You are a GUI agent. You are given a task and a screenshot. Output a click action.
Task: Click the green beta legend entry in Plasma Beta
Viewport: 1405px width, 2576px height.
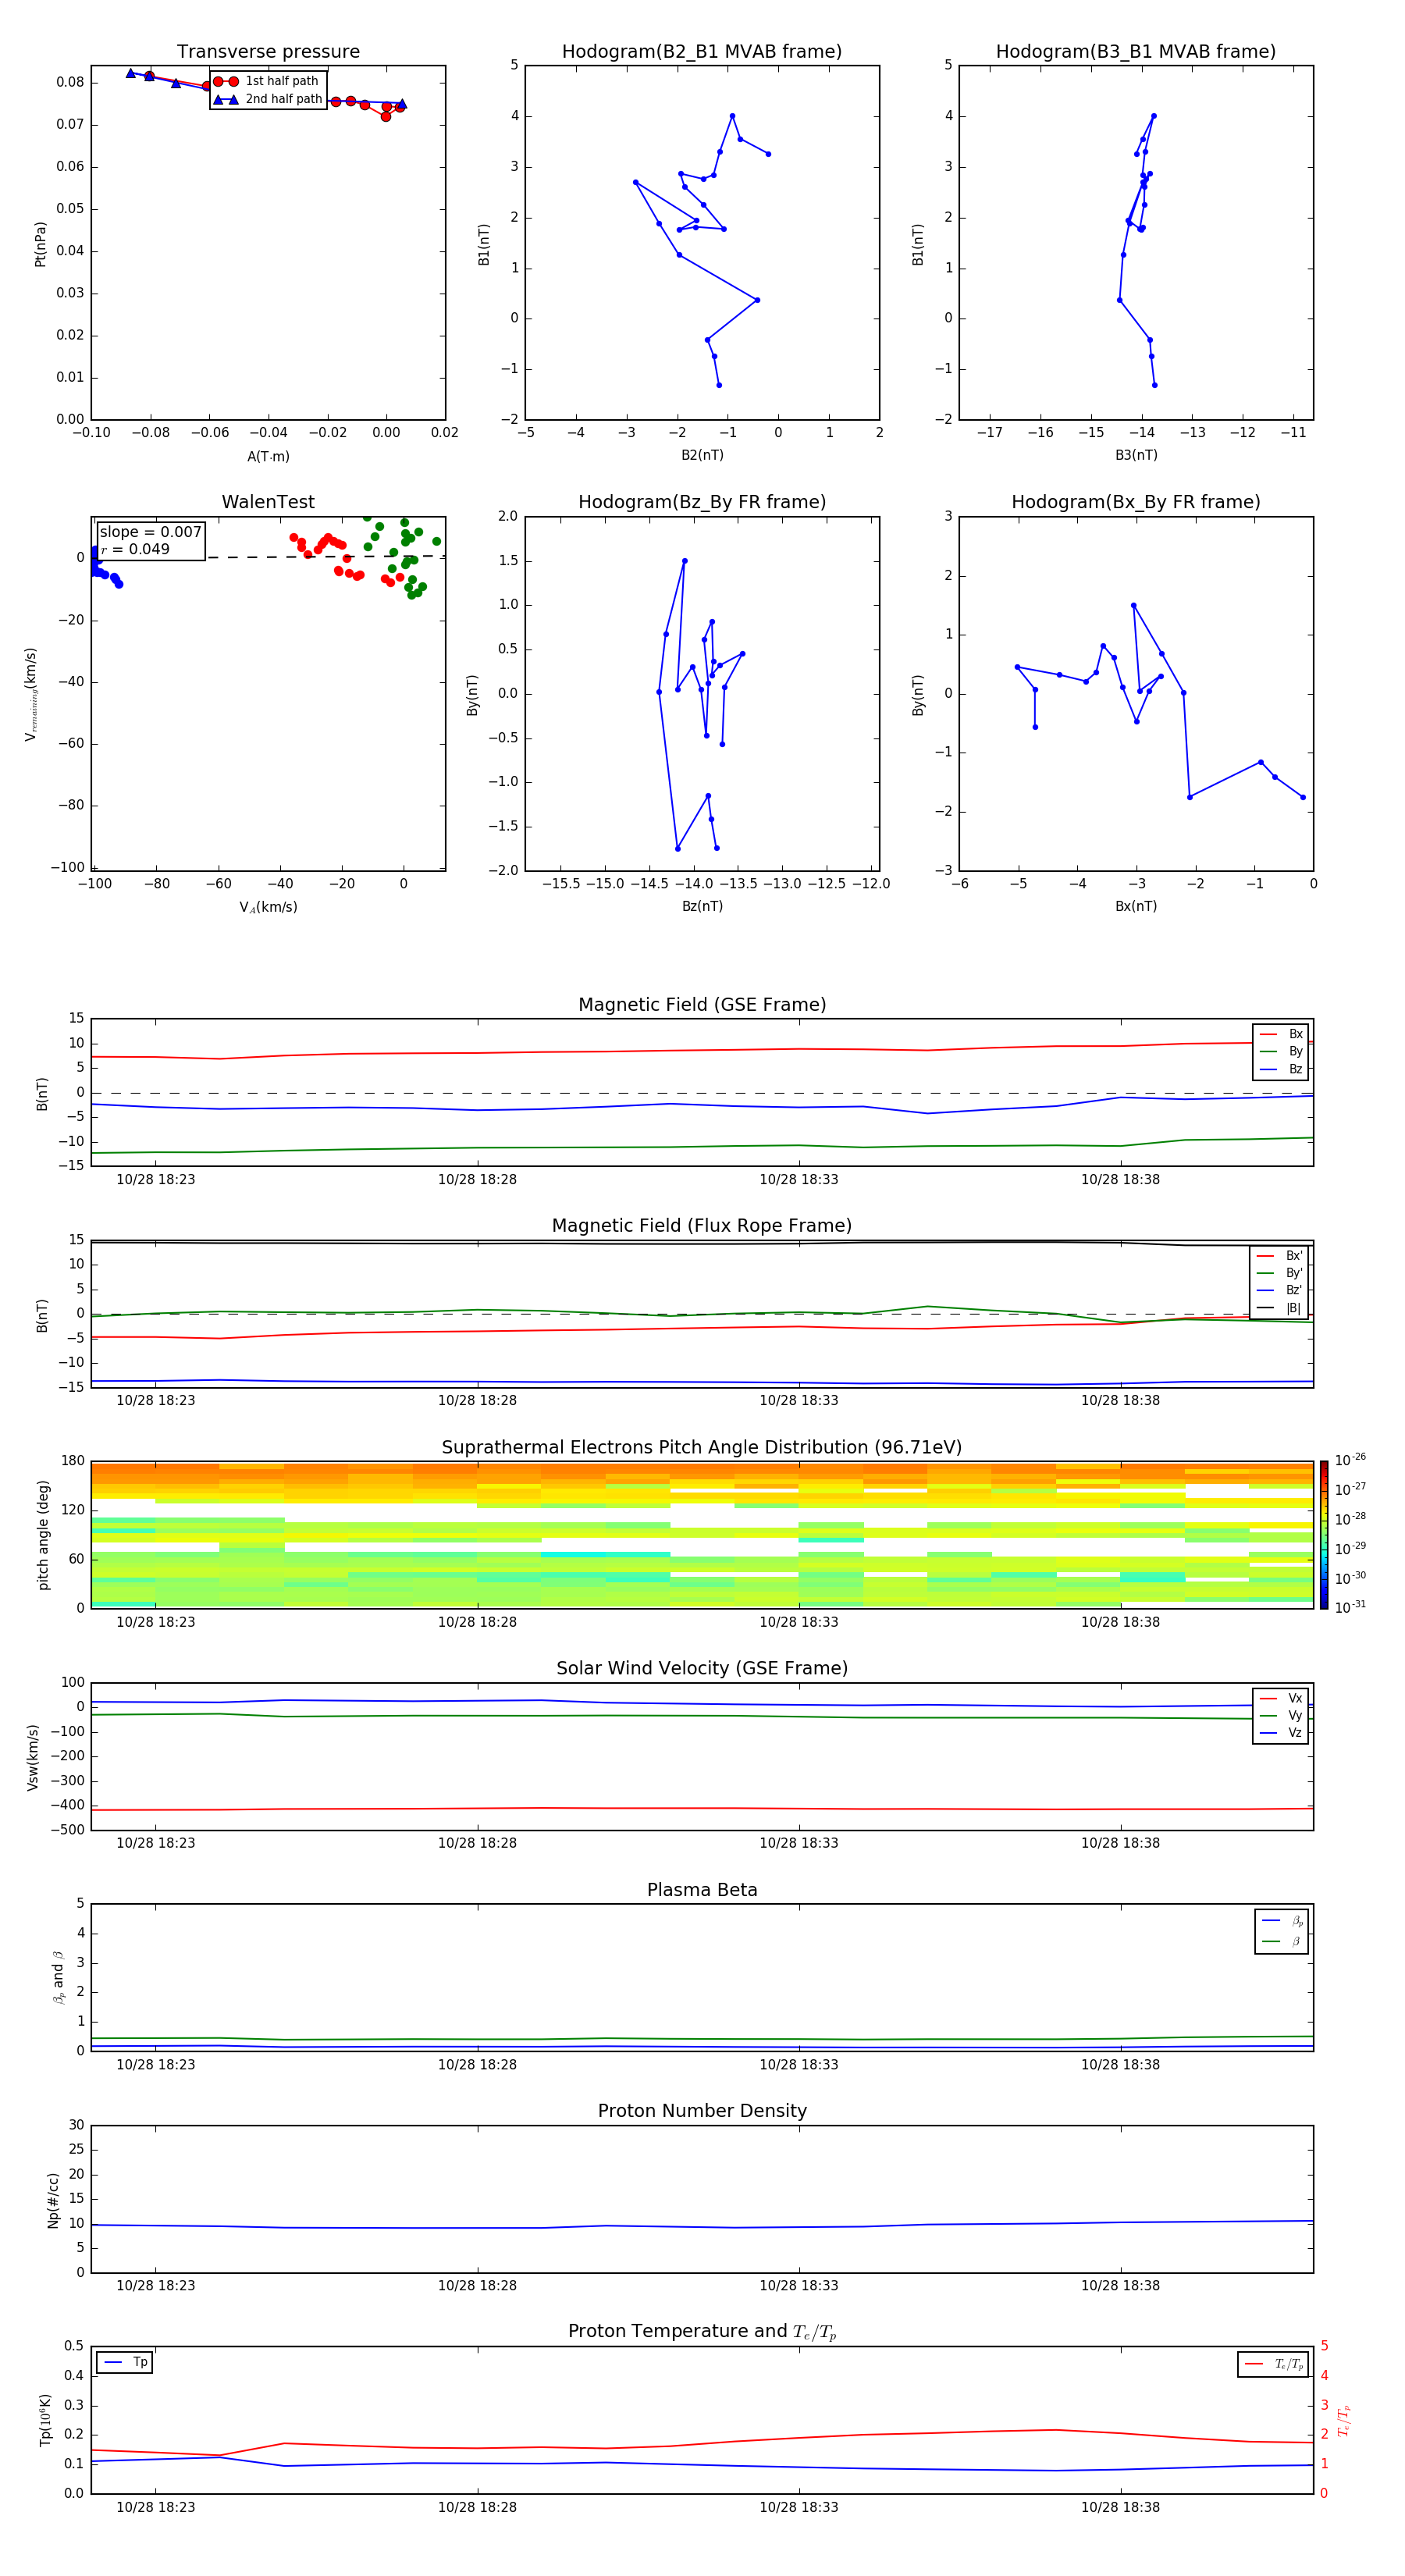tap(1281, 1941)
